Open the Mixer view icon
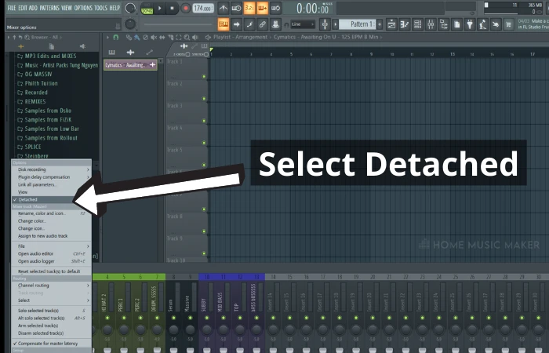Screen dimensions: 549x353 click(x=431, y=24)
